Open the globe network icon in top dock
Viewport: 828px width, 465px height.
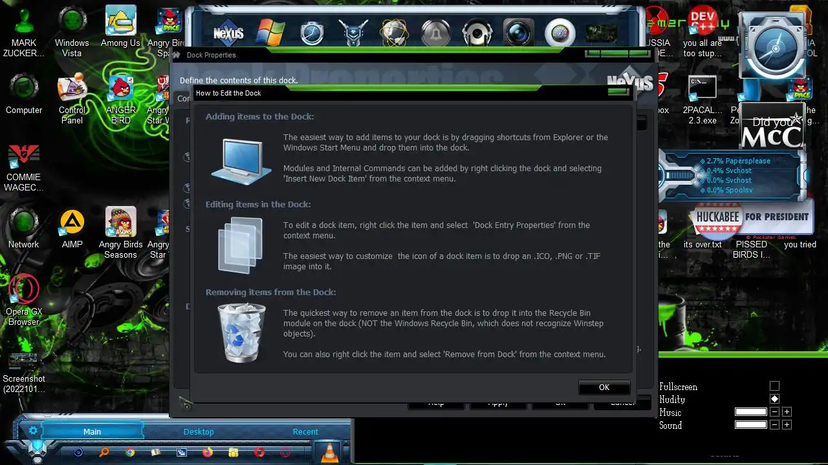click(x=395, y=33)
